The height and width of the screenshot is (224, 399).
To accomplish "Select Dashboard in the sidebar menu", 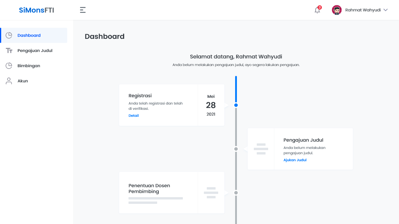I will click(29, 35).
